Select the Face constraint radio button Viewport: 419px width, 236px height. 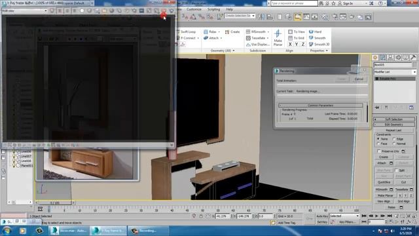(378, 144)
